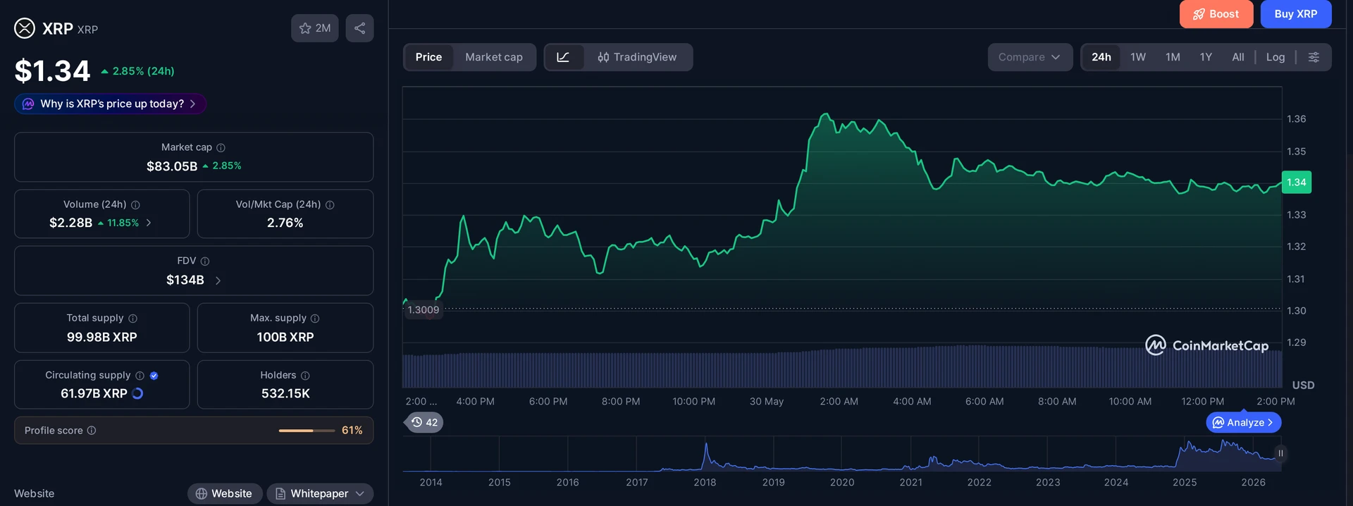Image resolution: width=1353 pixels, height=506 pixels.
Task: Open the share icon button
Action: coord(359,28)
